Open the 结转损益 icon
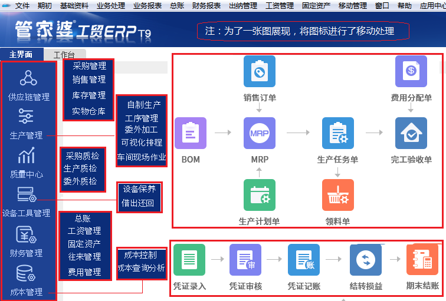 [366, 260]
